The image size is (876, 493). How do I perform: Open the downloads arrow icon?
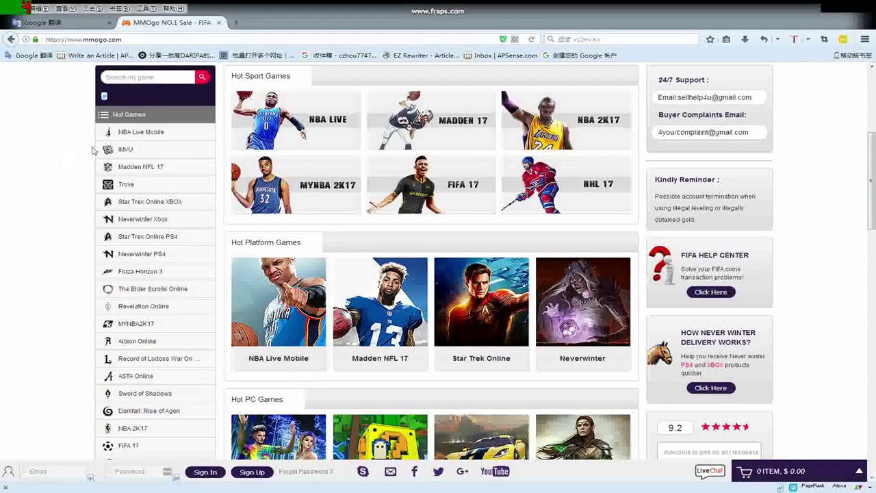(x=745, y=39)
